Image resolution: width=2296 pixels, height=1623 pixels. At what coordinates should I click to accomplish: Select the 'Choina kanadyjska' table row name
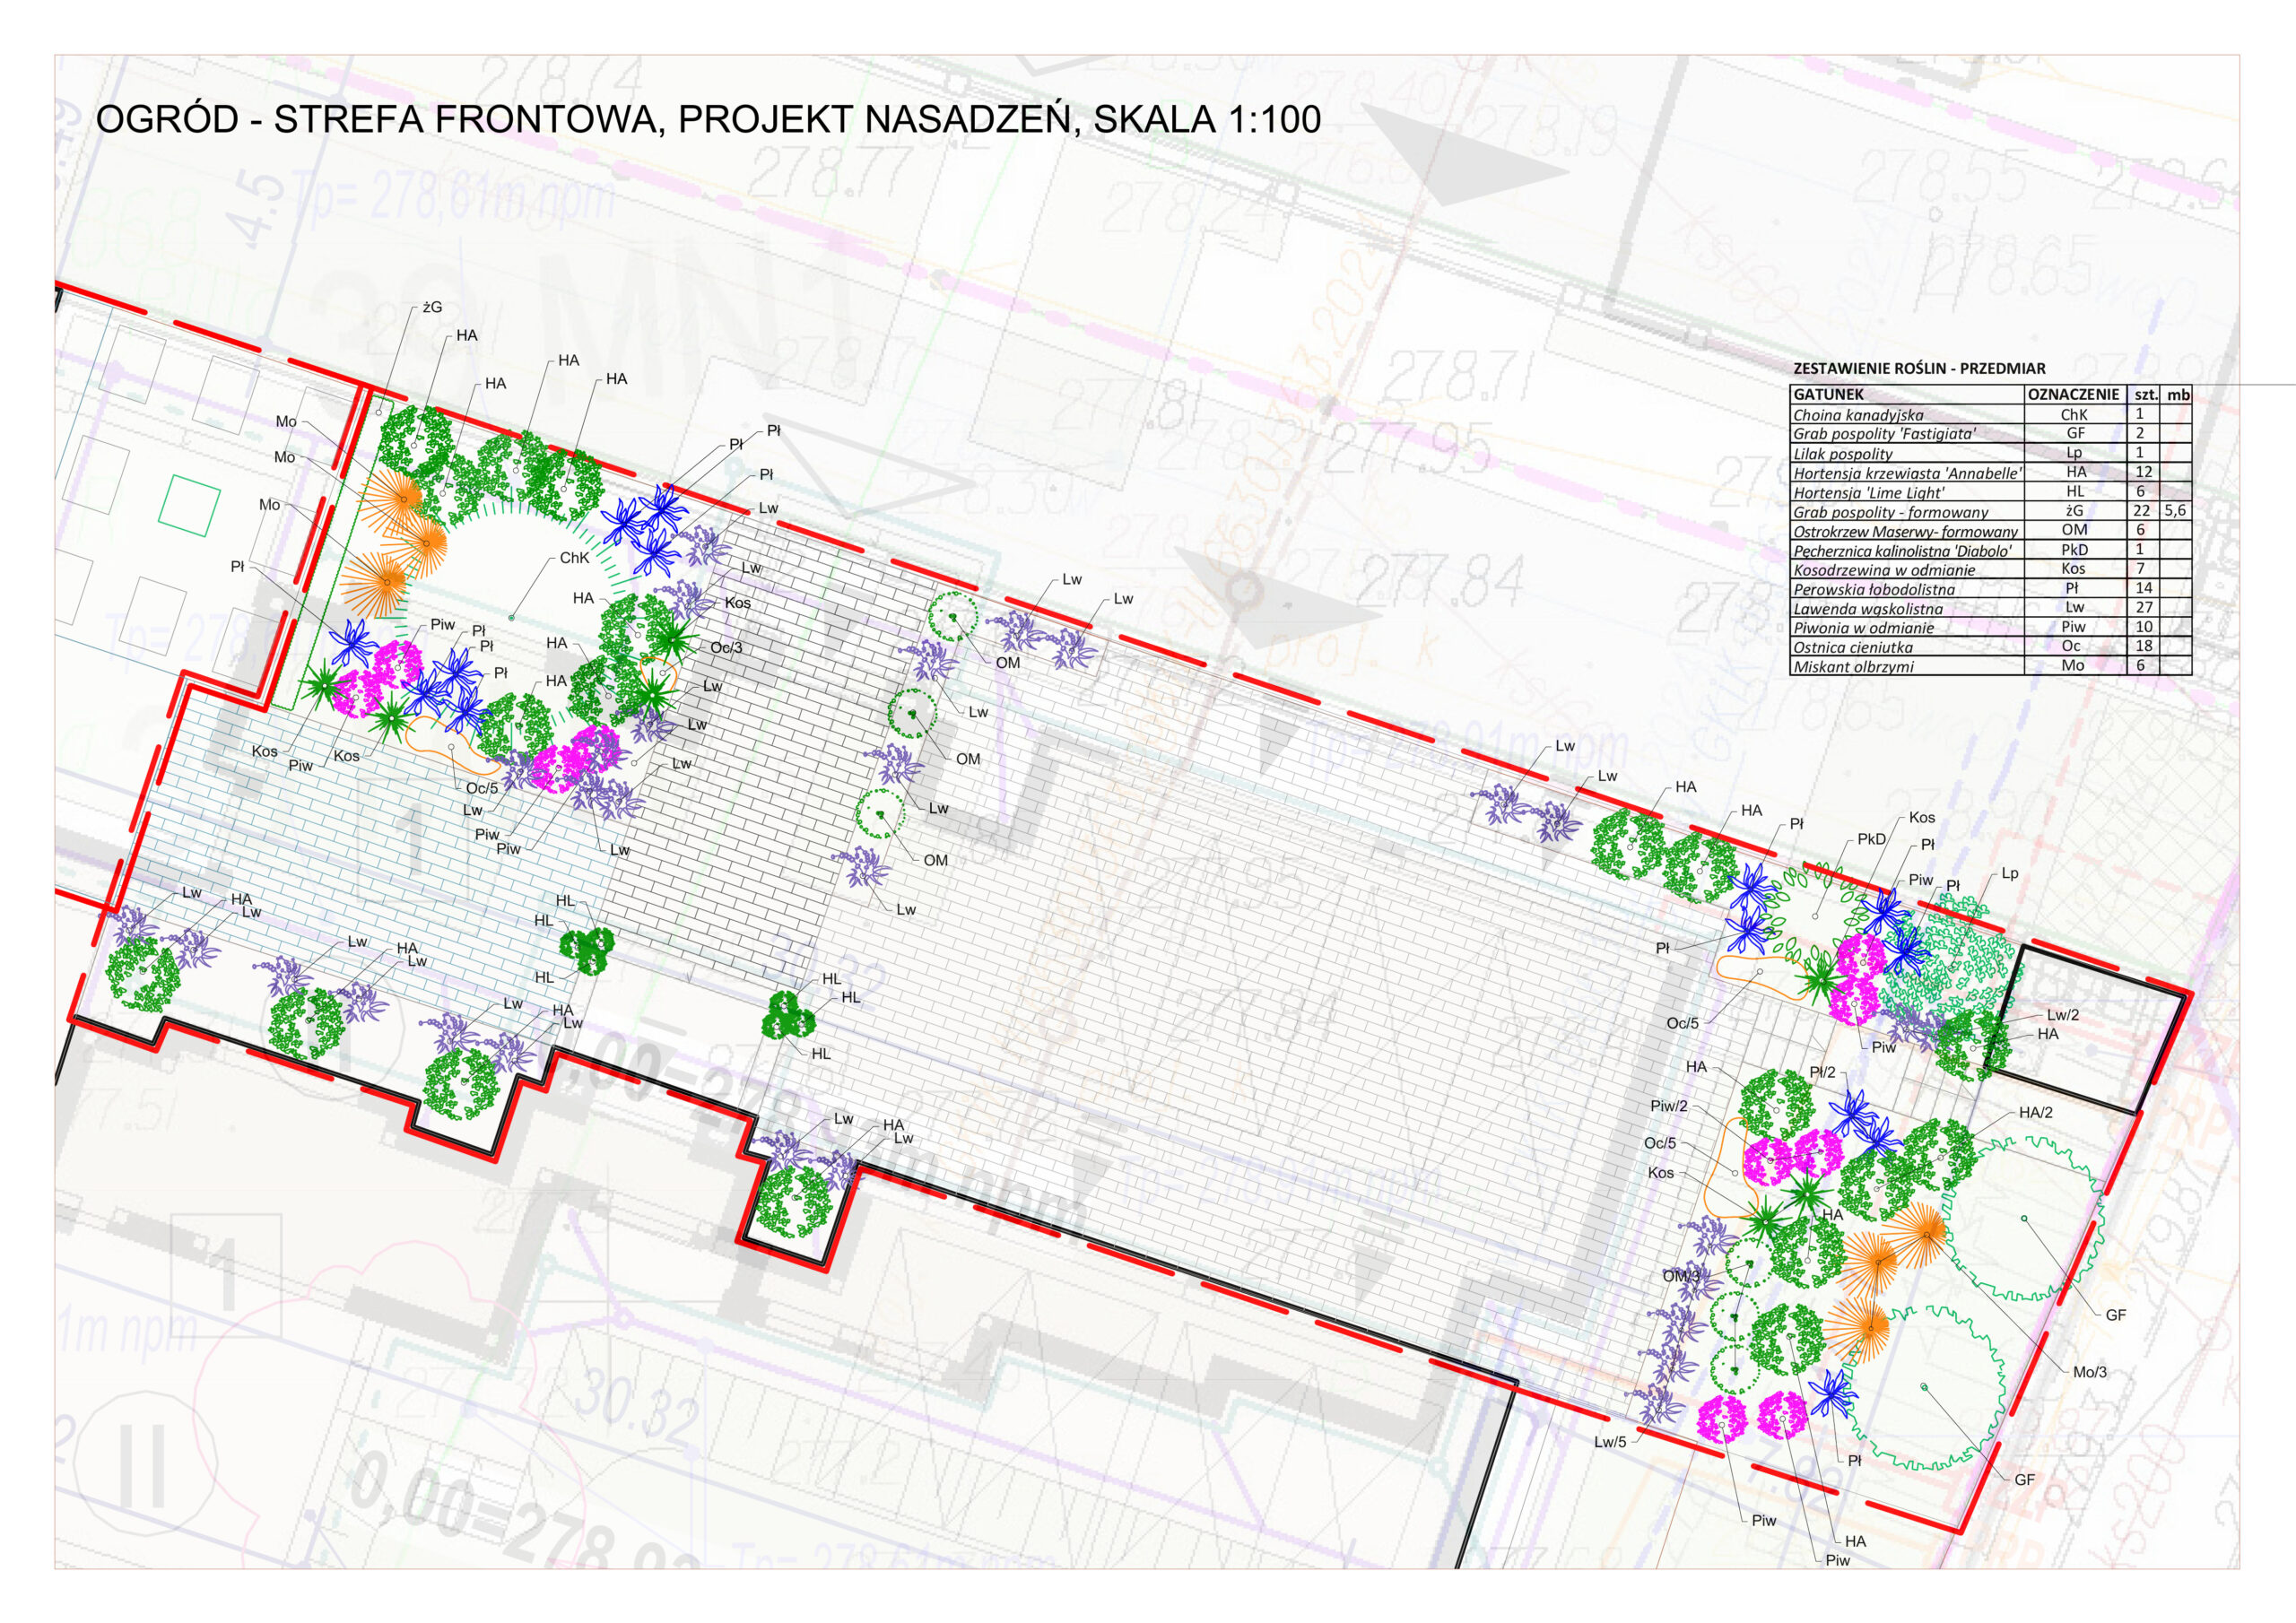tap(1858, 414)
